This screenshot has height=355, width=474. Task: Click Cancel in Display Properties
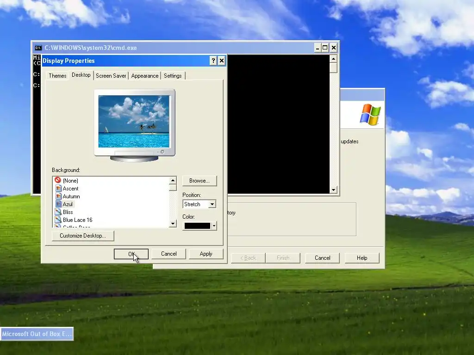pyautogui.click(x=168, y=254)
